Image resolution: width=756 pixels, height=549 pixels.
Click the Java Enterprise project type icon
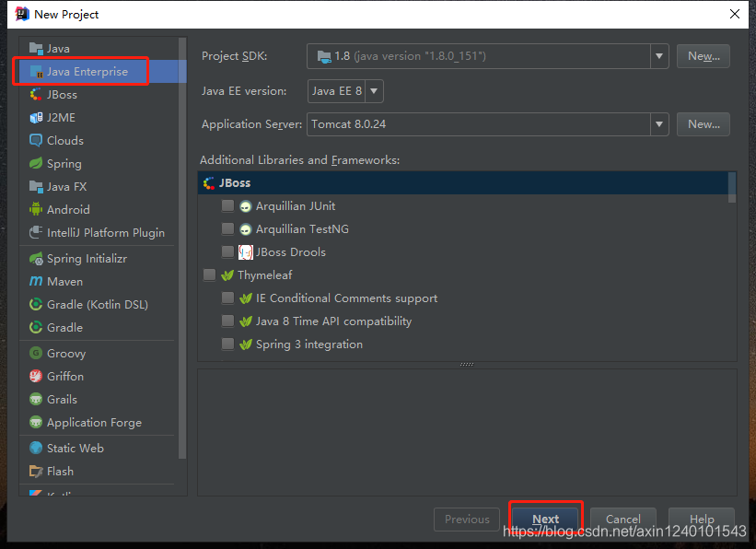click(x=36, y=72)
